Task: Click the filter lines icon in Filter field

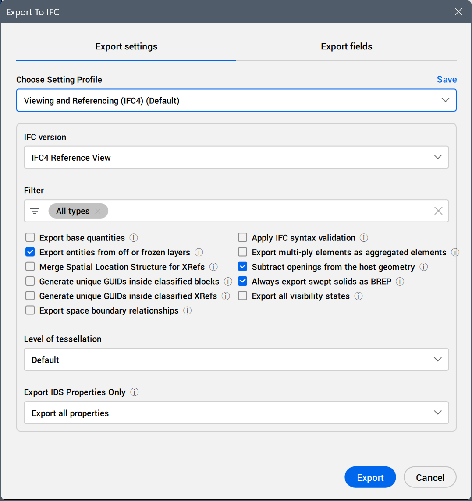Action: [35, 211]
